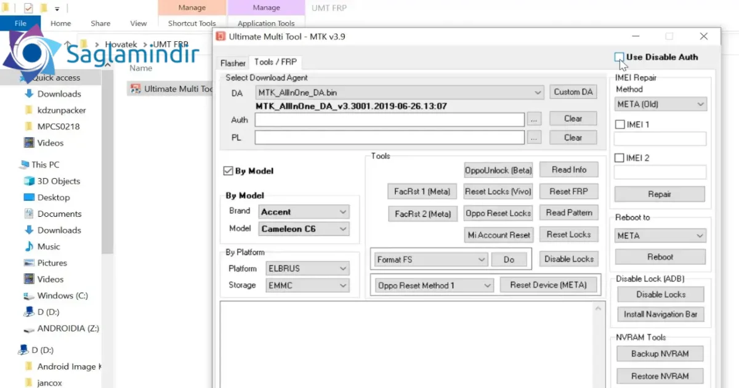Click Clear button for PL field
This screenshot has width=739, height=388.
[573, 137]
